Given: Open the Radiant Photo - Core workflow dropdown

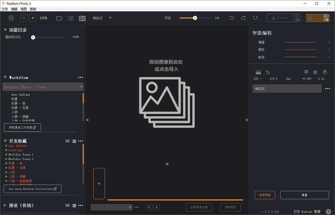Looking at the screenshot, I should (43, 87).
